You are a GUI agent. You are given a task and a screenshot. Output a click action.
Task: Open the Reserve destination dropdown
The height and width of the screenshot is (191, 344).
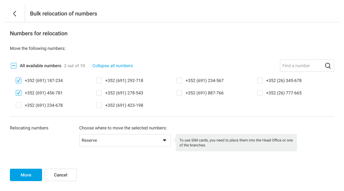pos(121,140)
